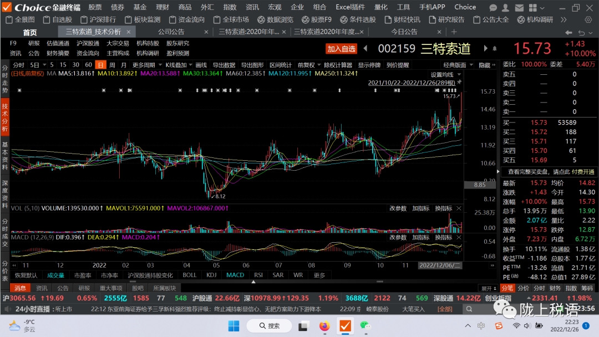Open the 全景图 toolbar shortcut
This screenshot has width=599, height=337.
coord(21,19)
